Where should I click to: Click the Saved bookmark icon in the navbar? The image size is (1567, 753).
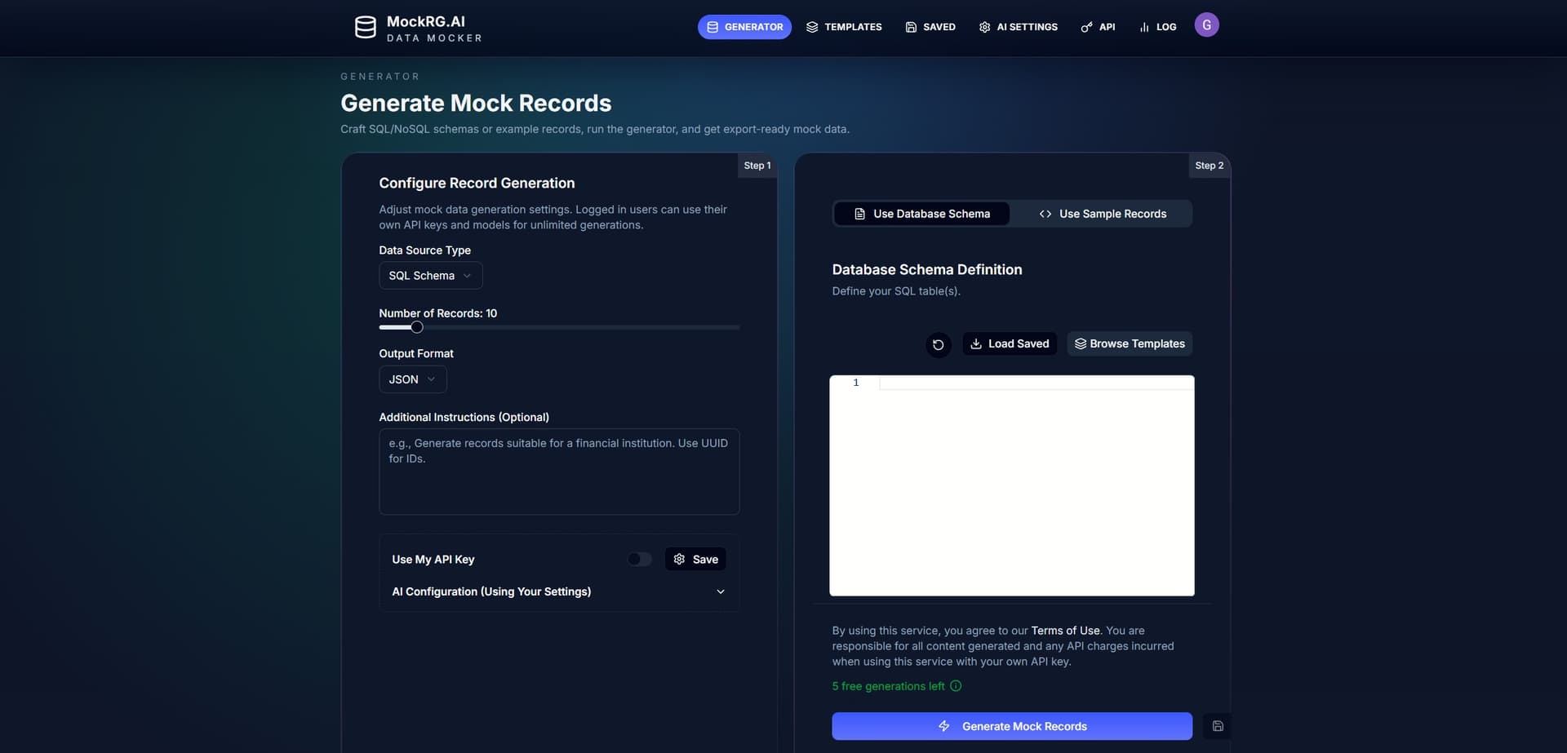(x=909, y=26)
